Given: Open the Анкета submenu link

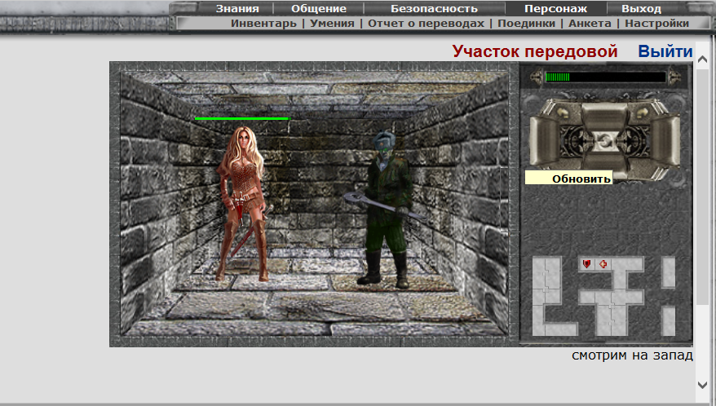Looking at the screenshot, I should [x=590, y=24].
